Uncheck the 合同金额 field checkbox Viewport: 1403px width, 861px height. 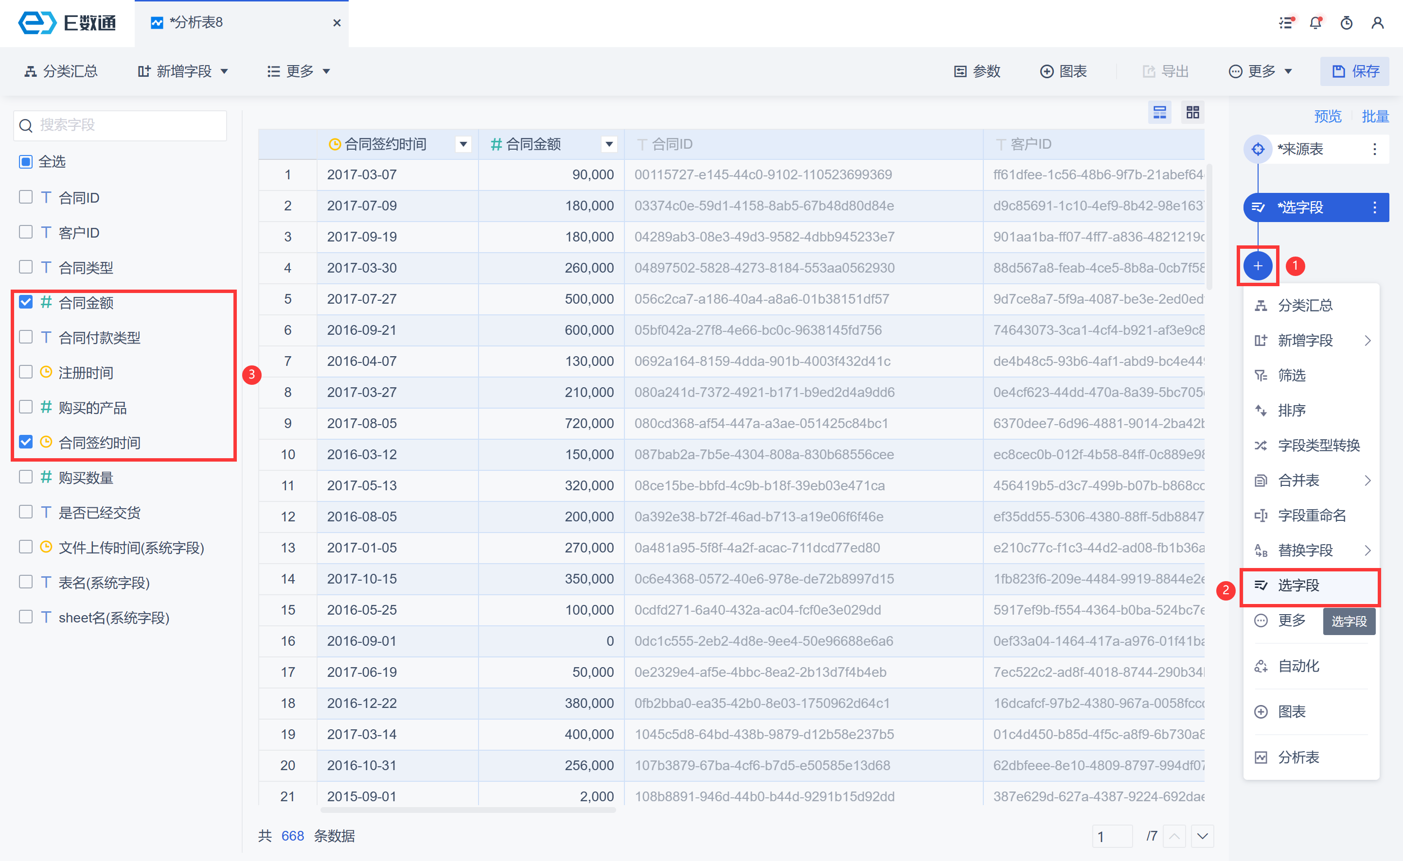coord(26,302)
